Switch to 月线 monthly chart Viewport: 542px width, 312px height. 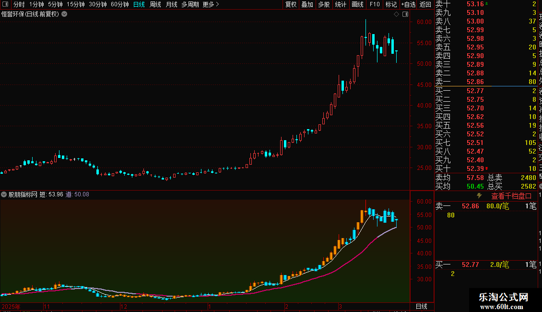[x=171, y=4]
